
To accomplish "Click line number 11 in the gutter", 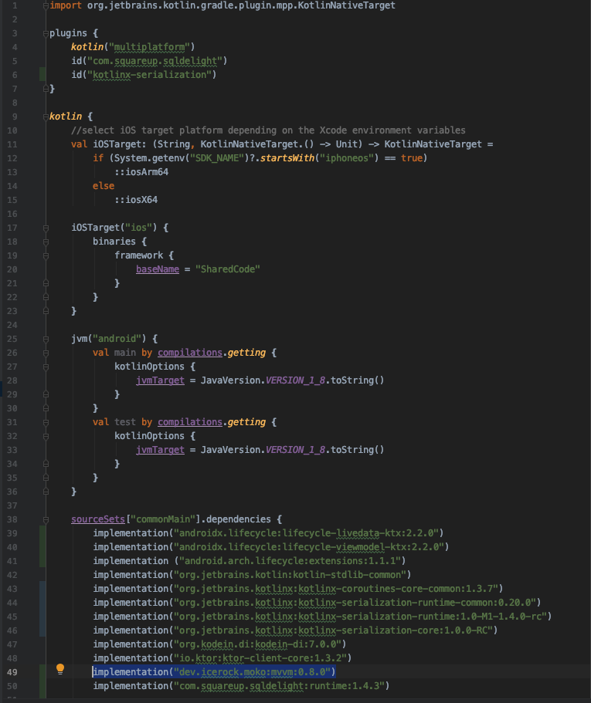I will tap(12, 144).
